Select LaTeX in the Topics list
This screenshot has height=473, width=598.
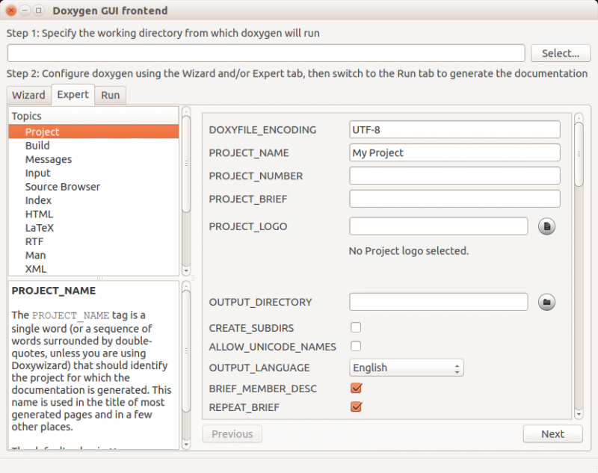[39, 227]
